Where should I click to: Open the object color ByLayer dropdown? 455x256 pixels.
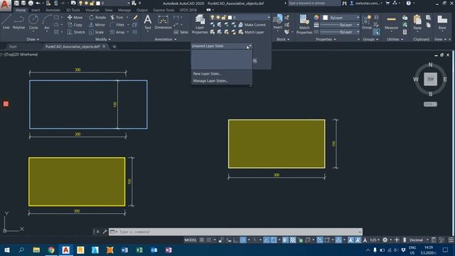(x=341, y=18)
